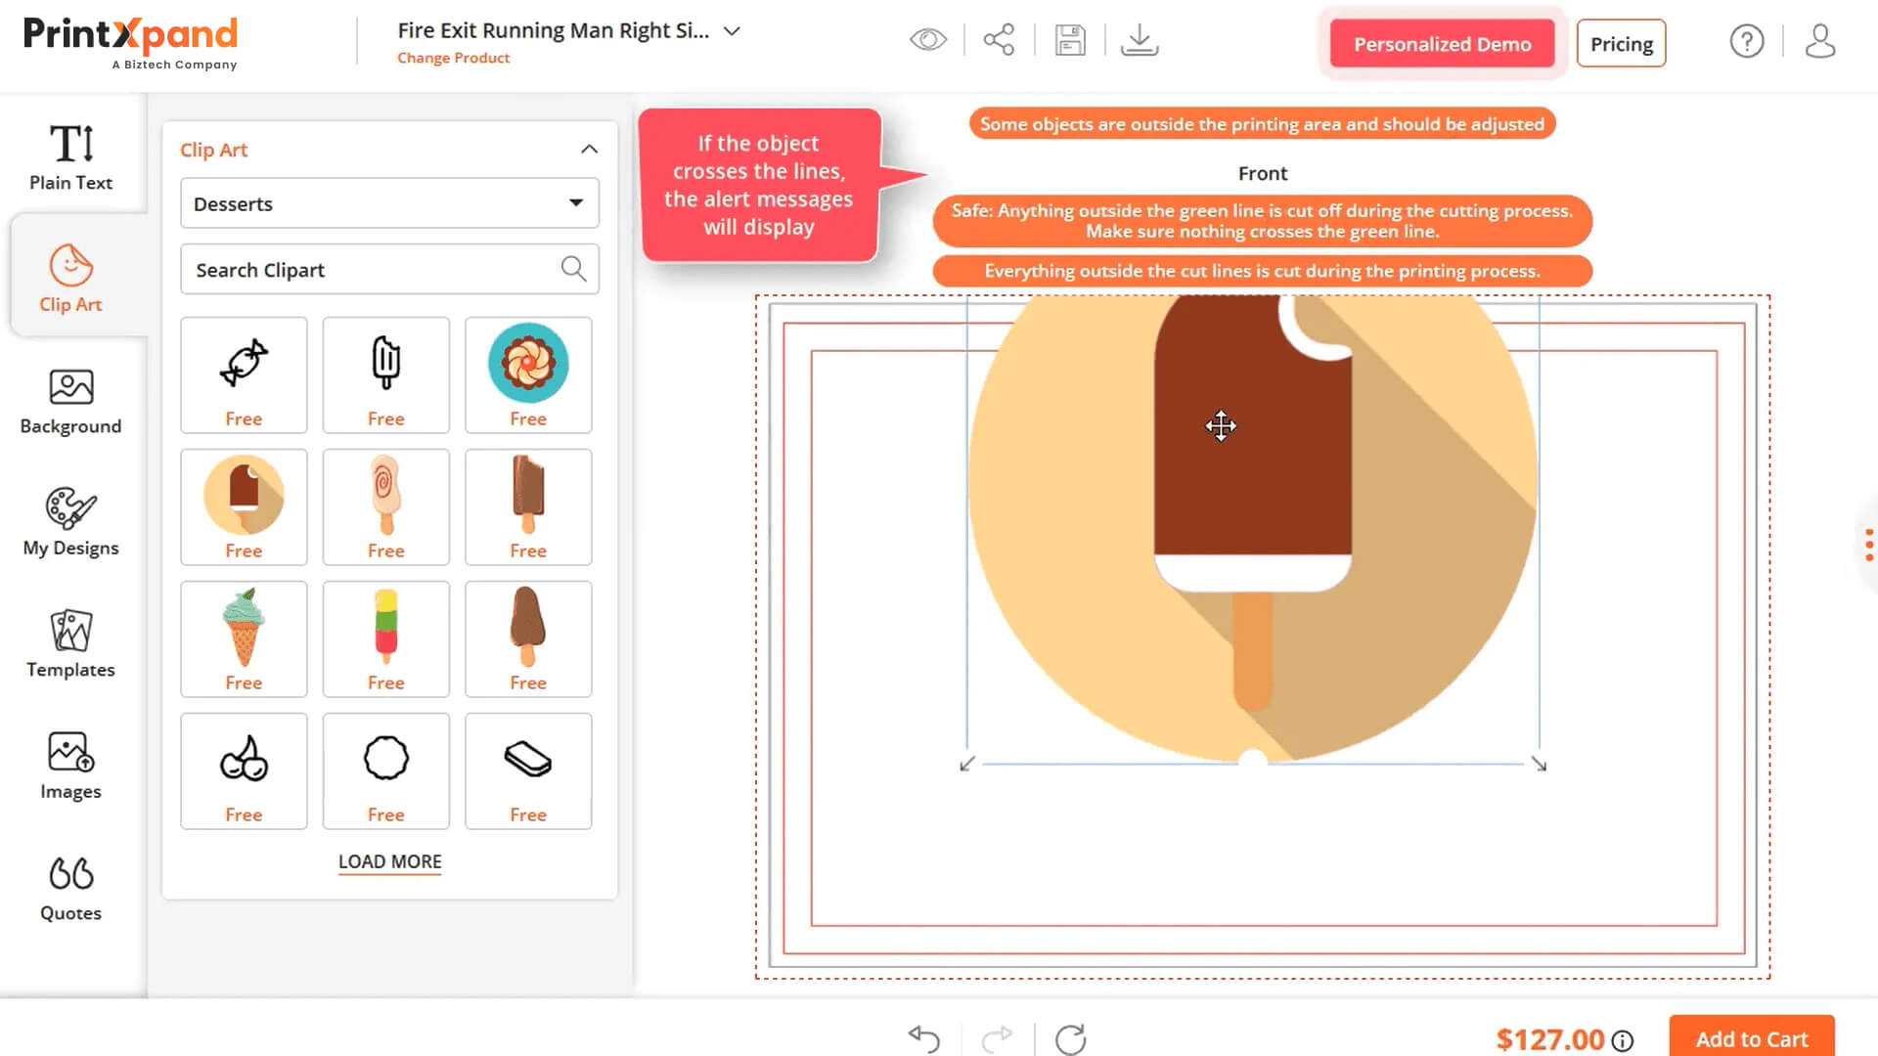Click the preview eye icon
1878x1056 pixels.
pos(927,40)
